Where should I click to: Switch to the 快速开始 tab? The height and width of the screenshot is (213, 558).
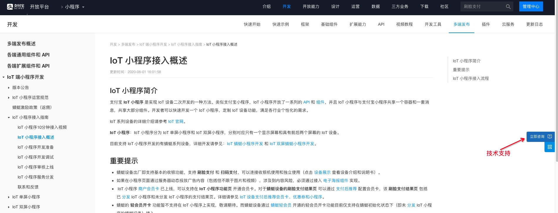point(252,24)
